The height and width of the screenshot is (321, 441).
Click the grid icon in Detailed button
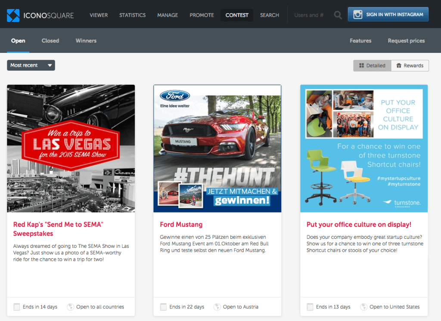361,65
